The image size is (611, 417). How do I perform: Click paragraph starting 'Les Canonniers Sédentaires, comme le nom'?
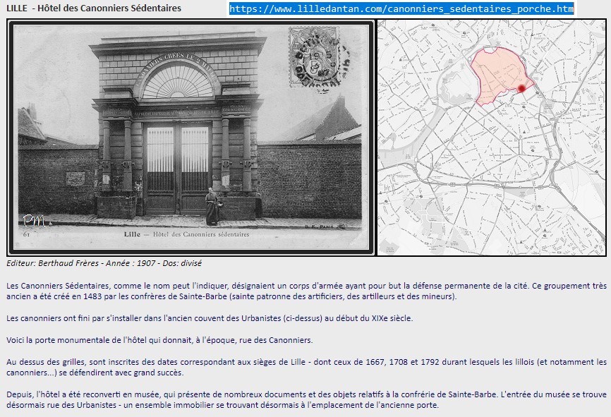[x=306, y=291]
